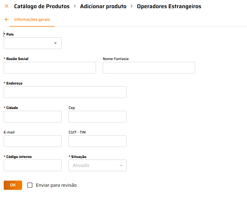Focus the Razão Social text field

pyautogui.click(x=50, y=68)
